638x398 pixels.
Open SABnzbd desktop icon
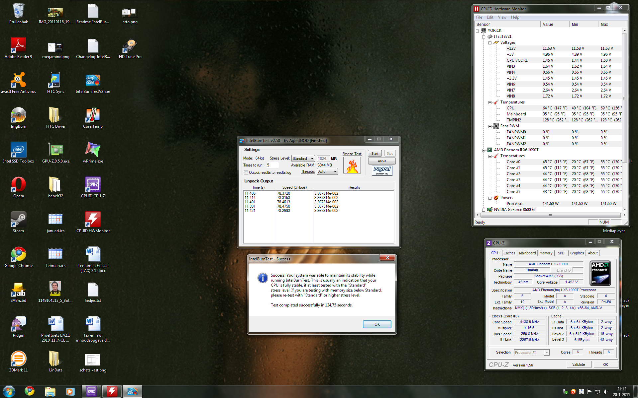point(19,292)
